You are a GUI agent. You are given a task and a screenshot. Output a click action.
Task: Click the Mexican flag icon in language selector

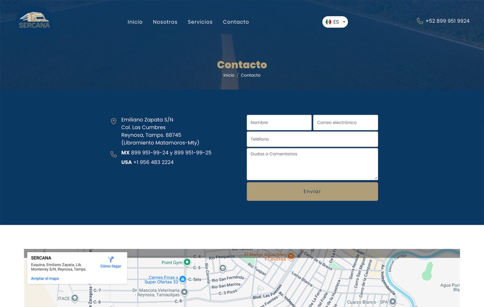tap(328, 22)
